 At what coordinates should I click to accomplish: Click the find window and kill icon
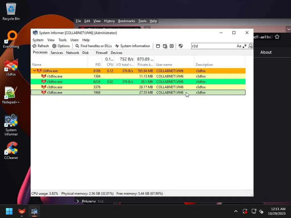[172, 46]
